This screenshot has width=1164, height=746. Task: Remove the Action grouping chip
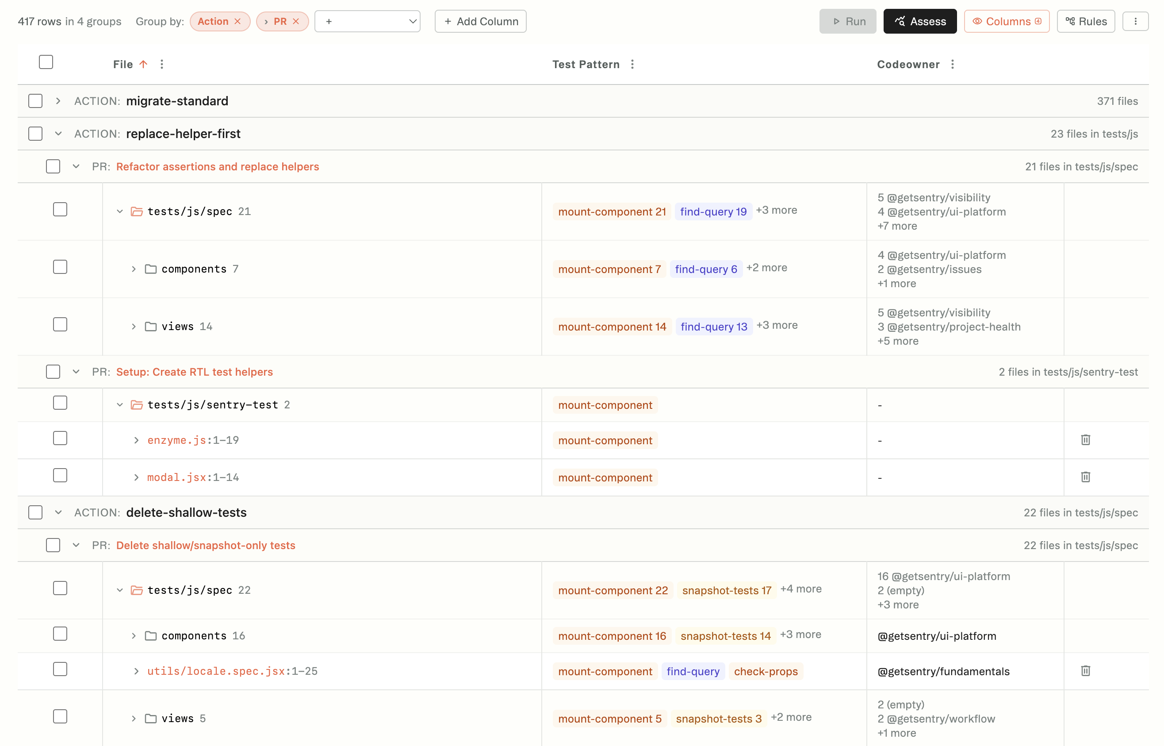click(237, 21)
